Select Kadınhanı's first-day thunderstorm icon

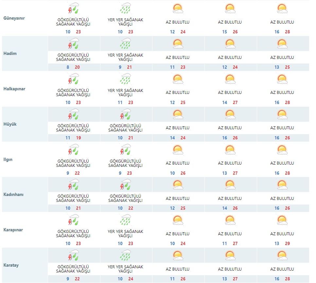[x=73, y=185]
